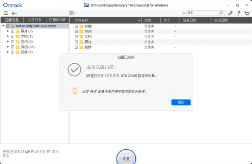This screenshot has height=164, width=252.
Task: Toggle checkbox for 存档 row in file list
Action: (x=76, y=26)
